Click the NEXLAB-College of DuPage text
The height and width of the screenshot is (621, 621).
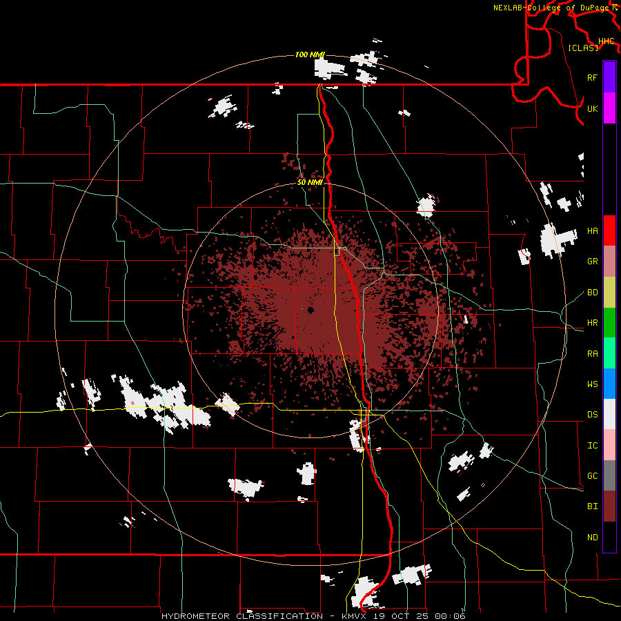(x=551, y=8)
